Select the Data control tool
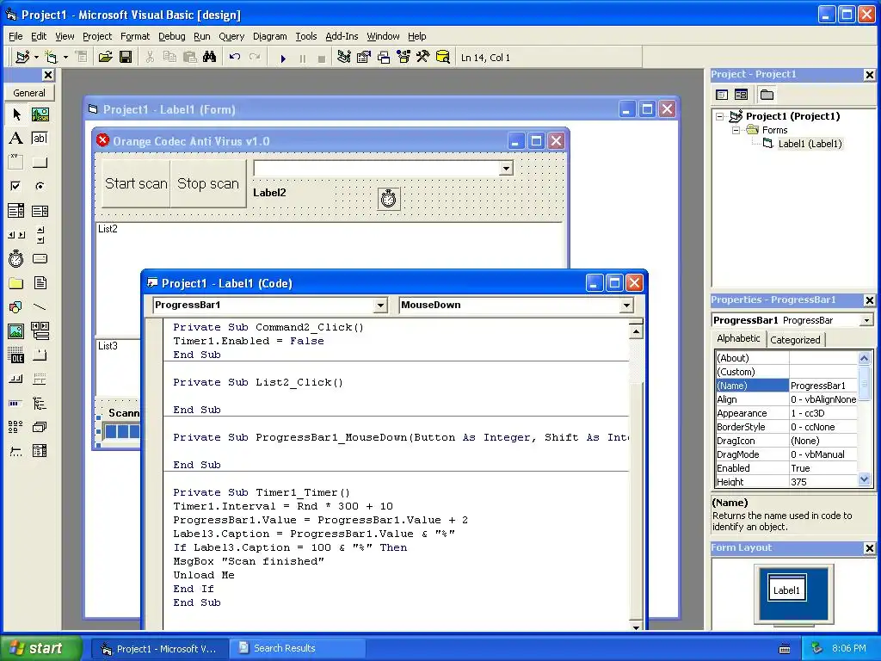 (40, 331)
